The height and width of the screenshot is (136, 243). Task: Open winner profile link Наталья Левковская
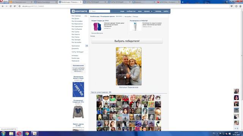[129, 87]
